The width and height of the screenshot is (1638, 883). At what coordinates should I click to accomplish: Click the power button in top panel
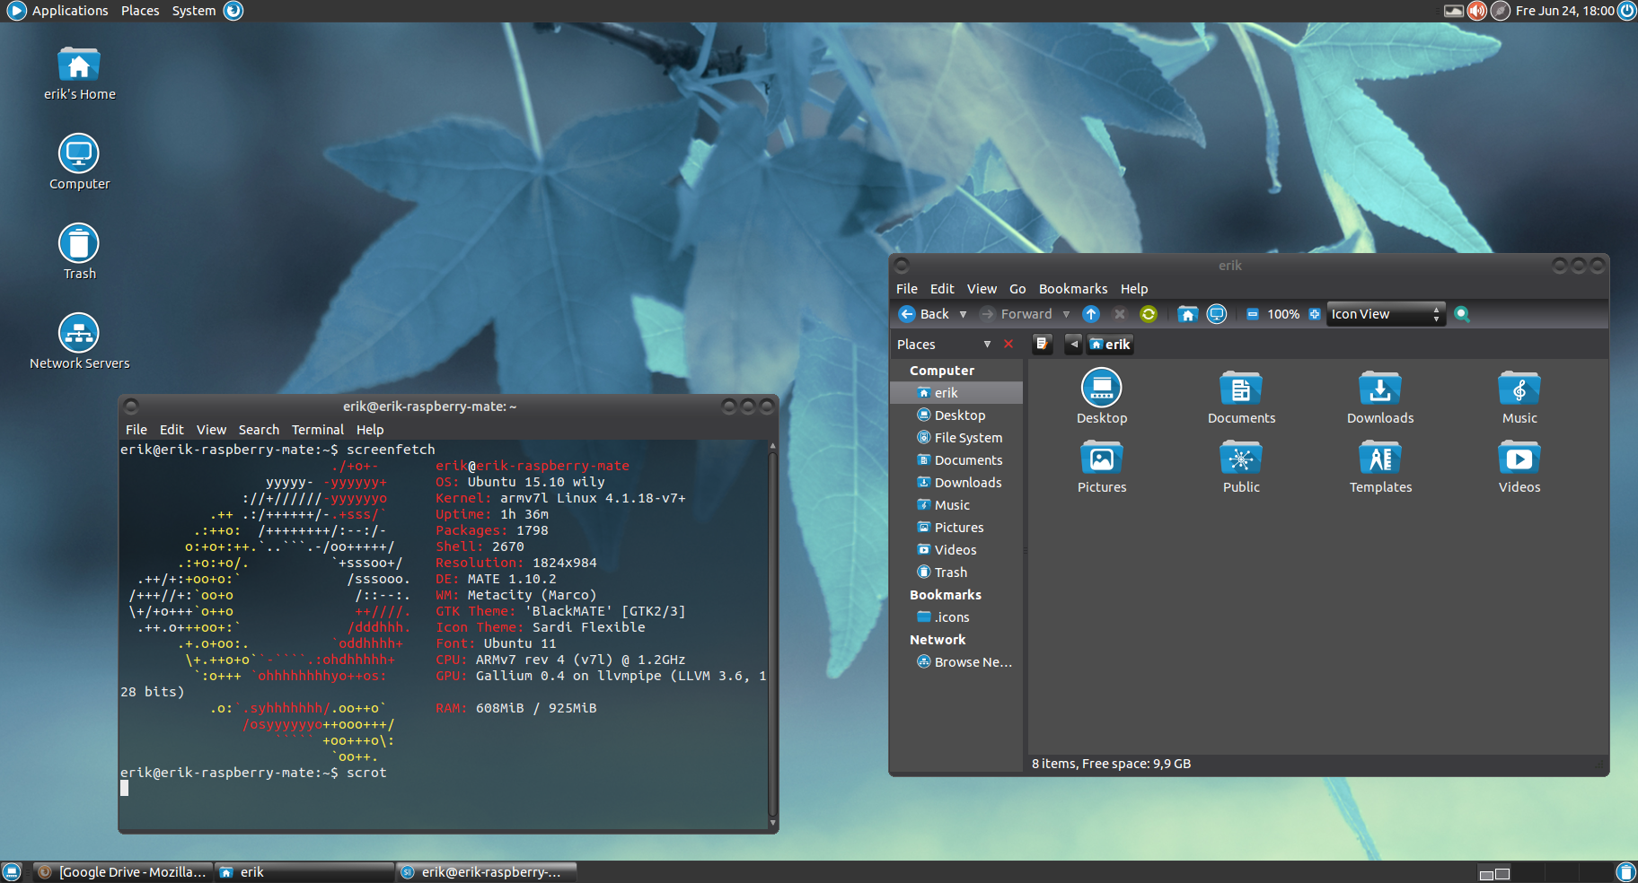[x=1626, y=11]
